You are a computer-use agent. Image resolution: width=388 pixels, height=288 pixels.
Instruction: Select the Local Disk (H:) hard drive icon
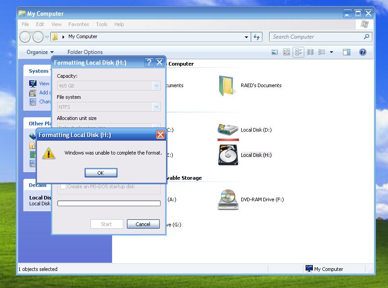click(228, 155)
